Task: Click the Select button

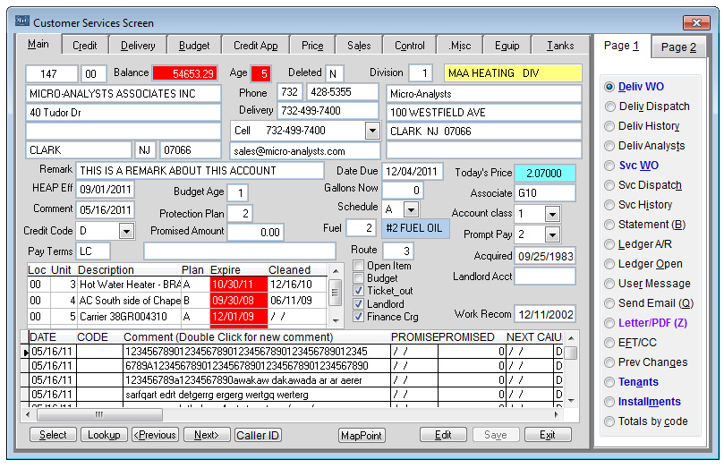Action: (x=53, y=435)
